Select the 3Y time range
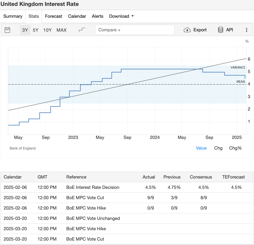 [x=25, y=30]
